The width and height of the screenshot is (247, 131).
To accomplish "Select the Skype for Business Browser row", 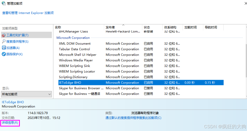I will point(141,88).
